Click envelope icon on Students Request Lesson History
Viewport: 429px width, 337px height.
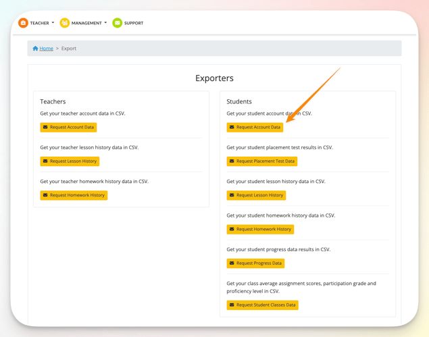point(232,195)
